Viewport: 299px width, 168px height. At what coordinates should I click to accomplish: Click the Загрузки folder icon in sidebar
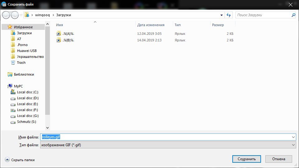click(x=13, y=33)
